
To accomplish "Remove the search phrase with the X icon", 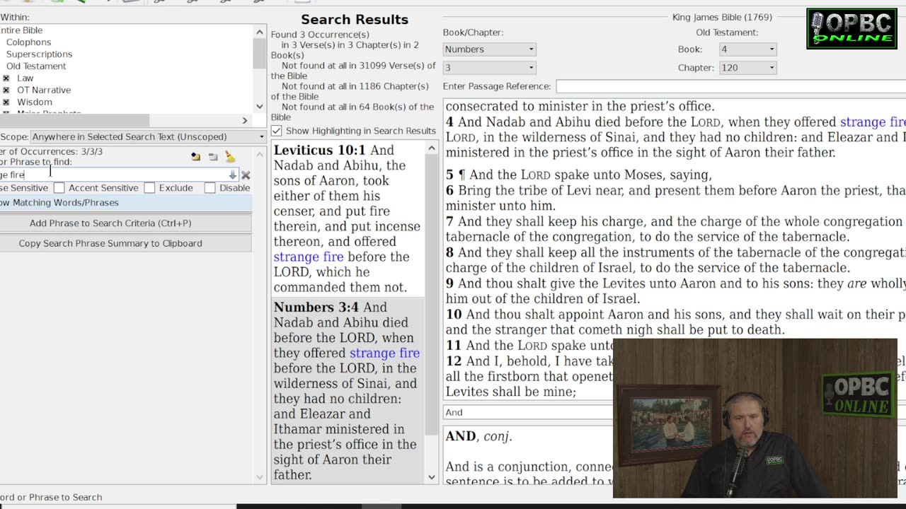I will point(246,175).
